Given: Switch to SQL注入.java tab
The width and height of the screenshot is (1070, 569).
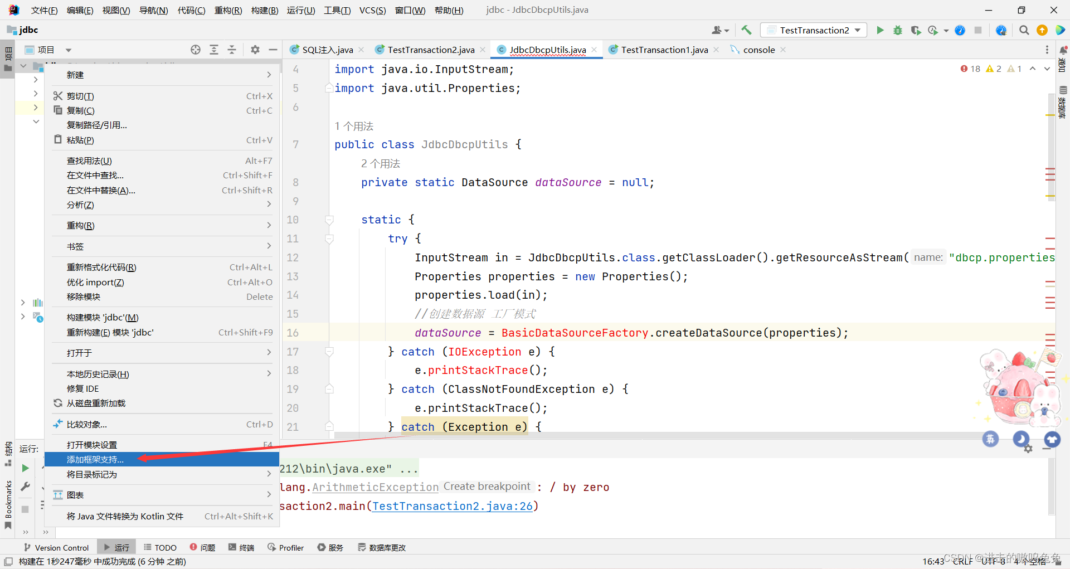Looking at the screenshot, I should point(328,50).
